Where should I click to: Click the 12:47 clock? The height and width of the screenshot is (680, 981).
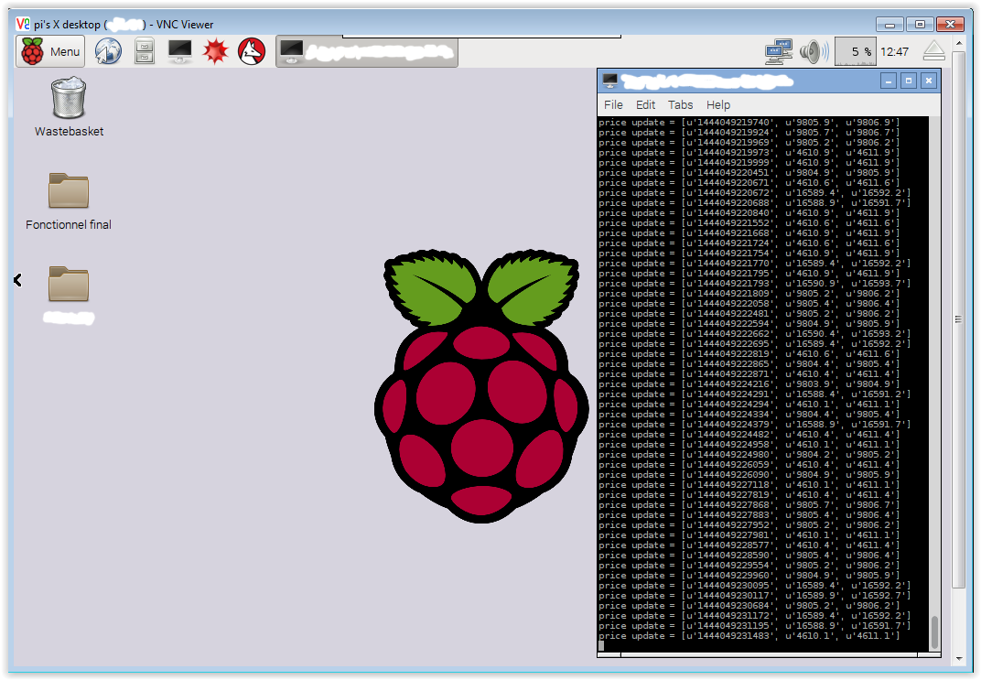(895, 52)
